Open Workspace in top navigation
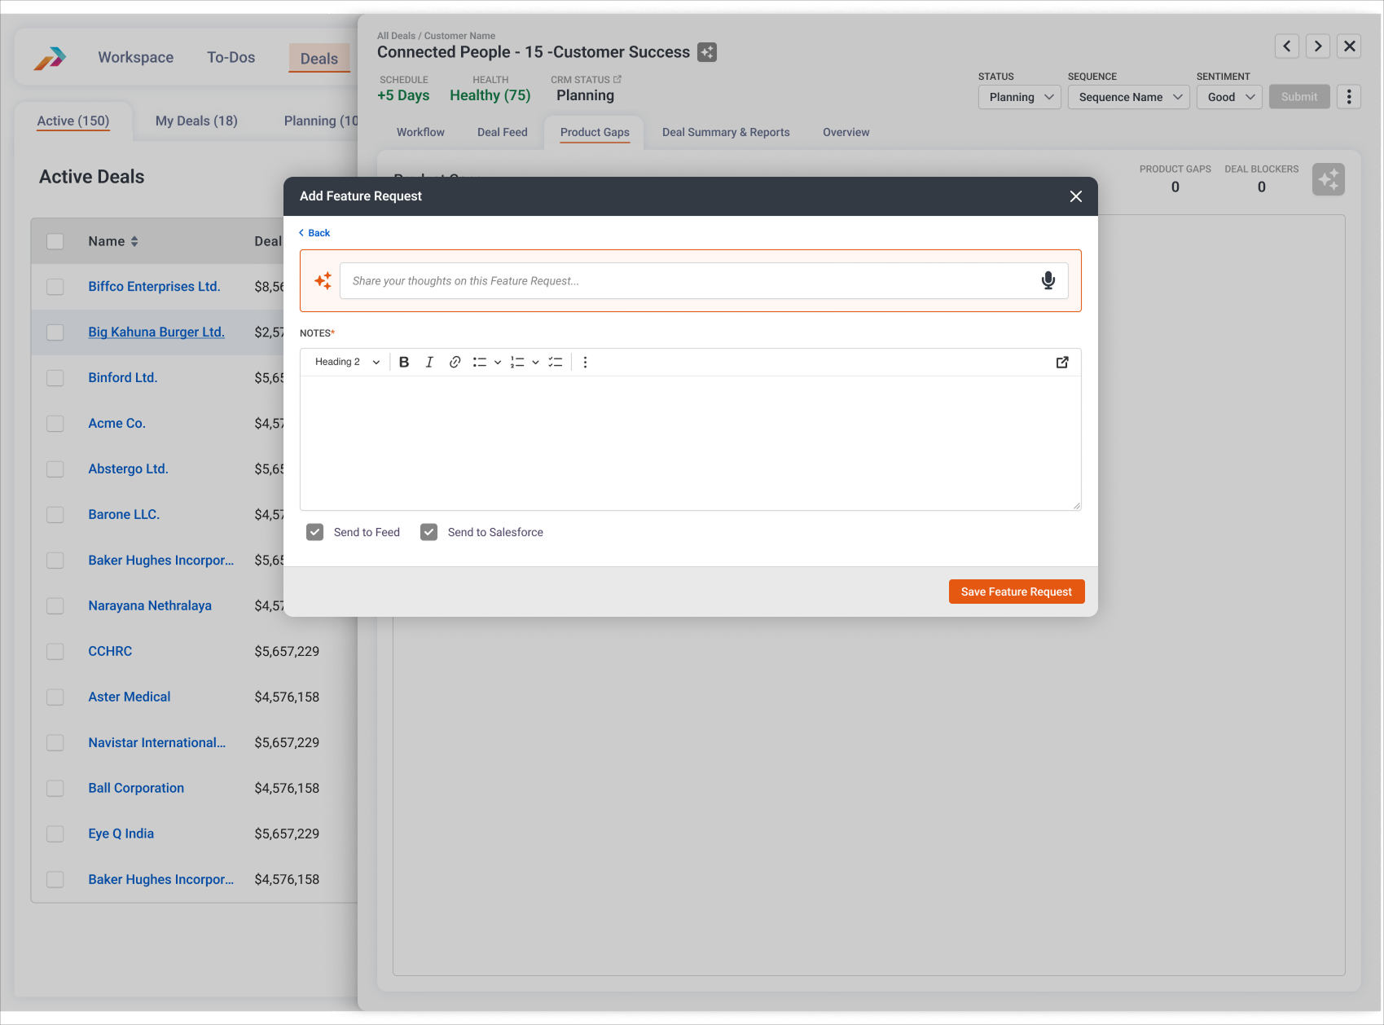 [x=136, y=58]
